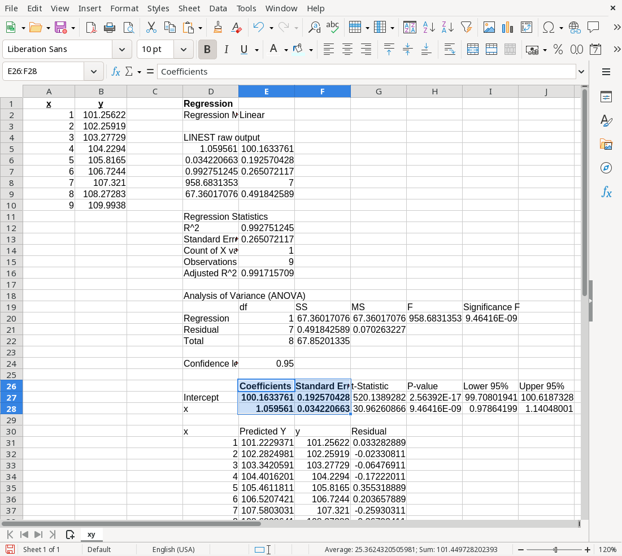Insert or edit a pivot table
Image resolution: width=622 pixels, height=556 pixels.
point(527,27)
